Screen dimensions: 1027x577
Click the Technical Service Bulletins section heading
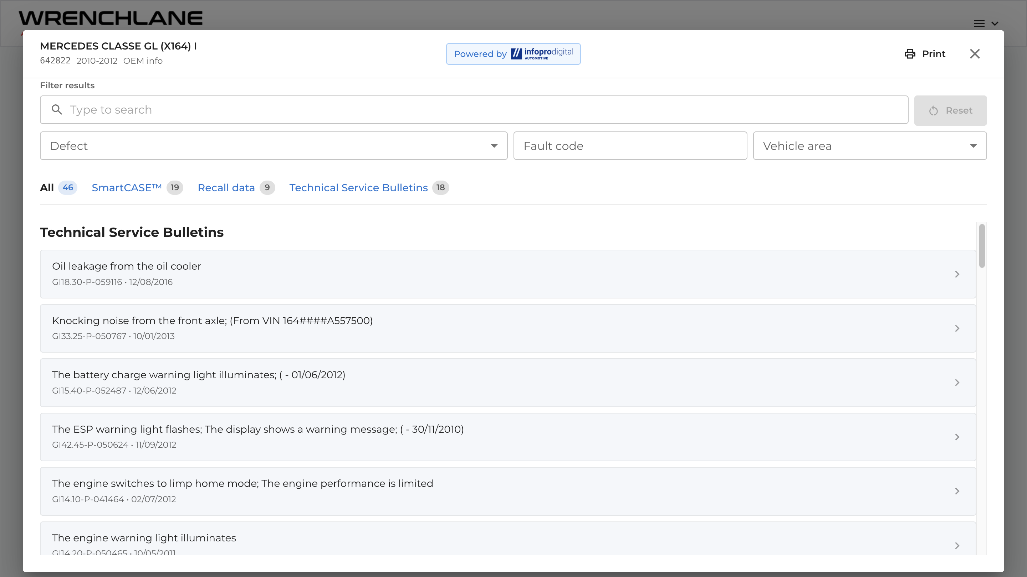click(x=132, y=232)
